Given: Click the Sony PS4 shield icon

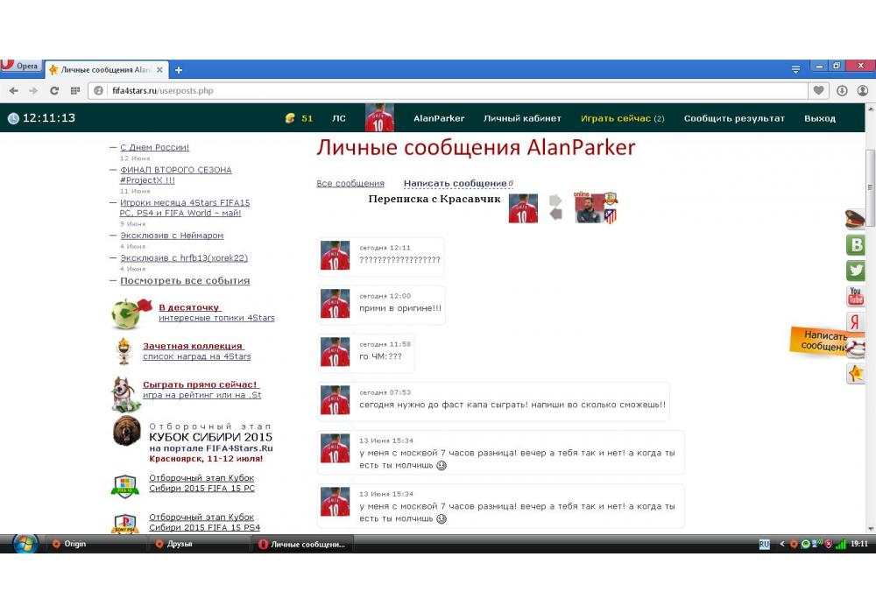Looking at the screenshot, I should tap(124, 524).
